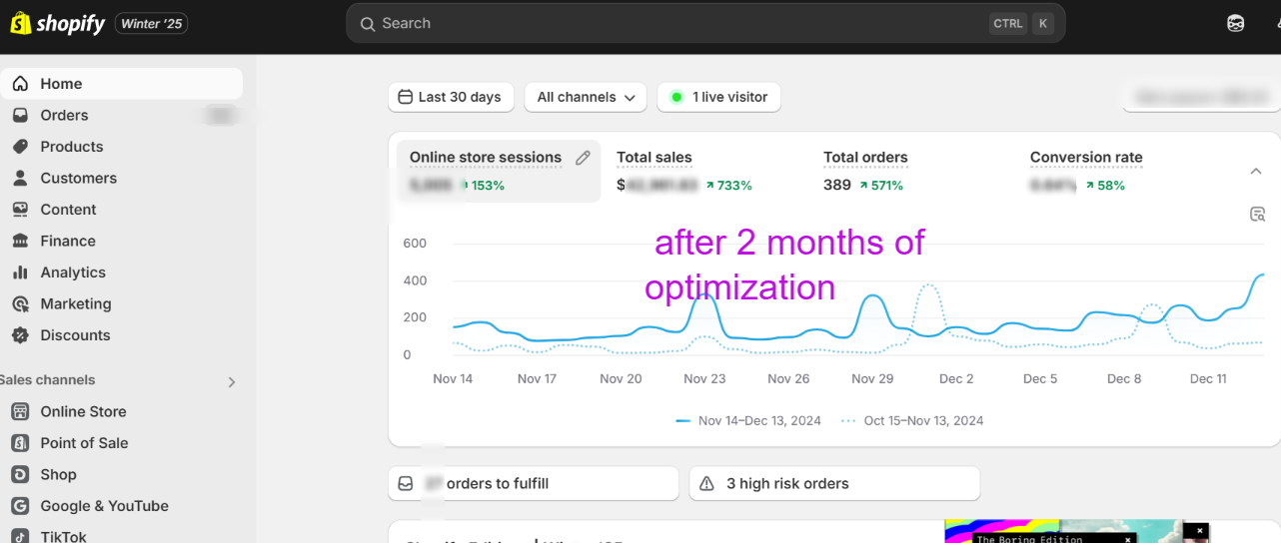
Task: Click the TikTok channel icon
Action: coord(20,536)
